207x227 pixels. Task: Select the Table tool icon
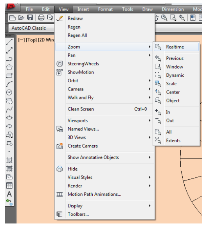click(9, 186)
